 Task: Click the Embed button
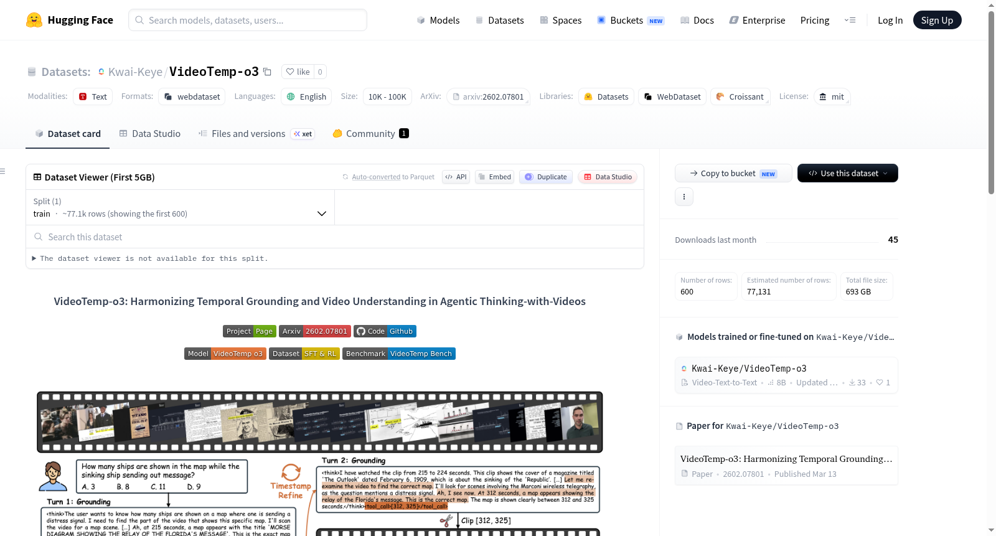(494, 177)
